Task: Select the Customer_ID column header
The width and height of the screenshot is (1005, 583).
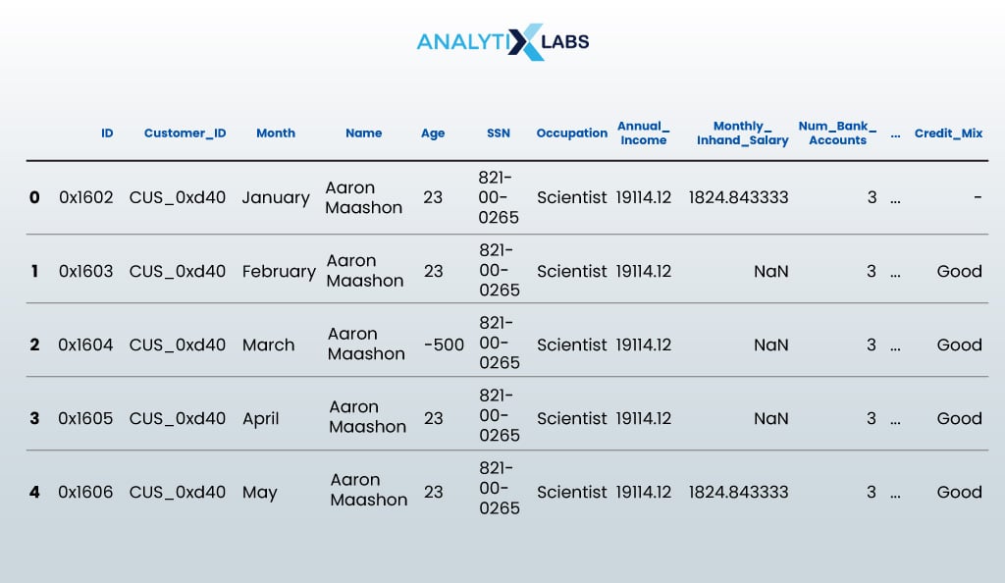Action: (185, 133)
